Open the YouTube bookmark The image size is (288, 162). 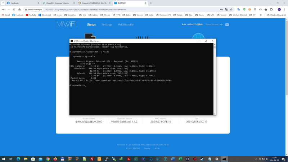(x=31, y=15)
